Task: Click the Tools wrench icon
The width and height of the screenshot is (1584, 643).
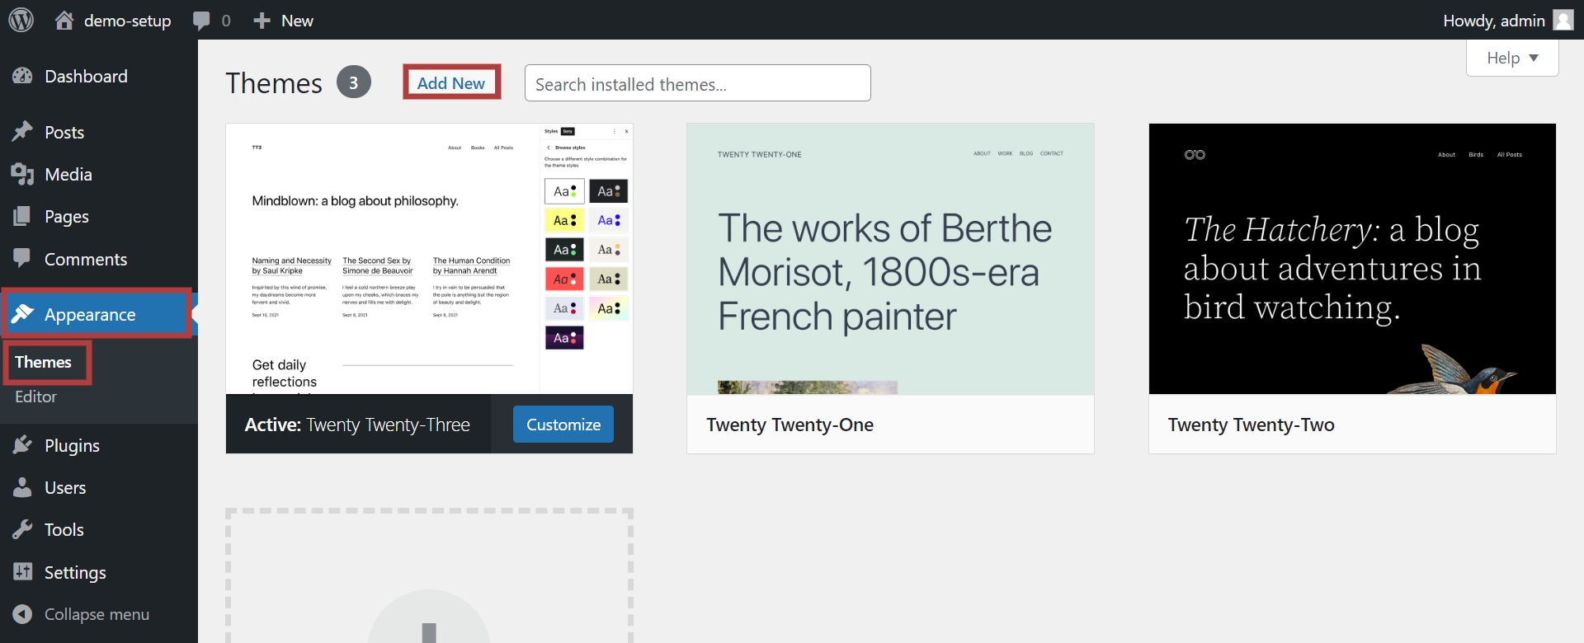Action: (x=22, y=529)
